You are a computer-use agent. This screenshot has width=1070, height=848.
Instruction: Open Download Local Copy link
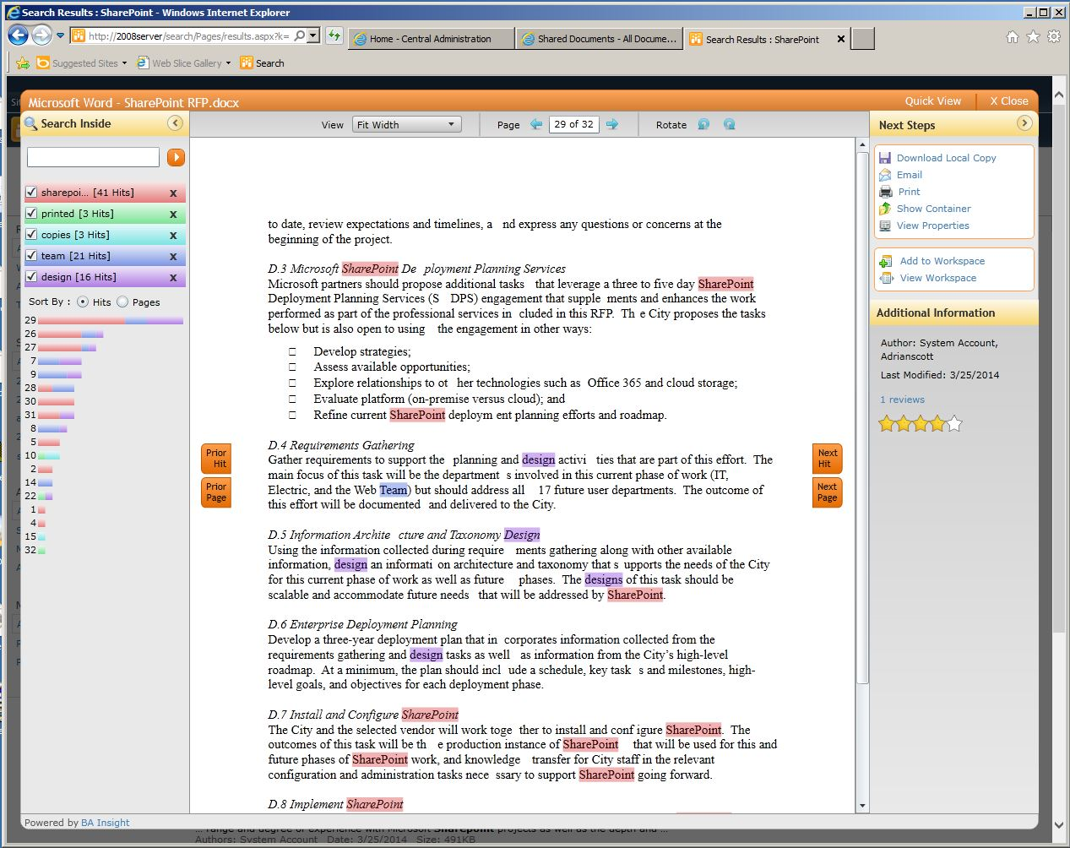[x=946, y=158]
